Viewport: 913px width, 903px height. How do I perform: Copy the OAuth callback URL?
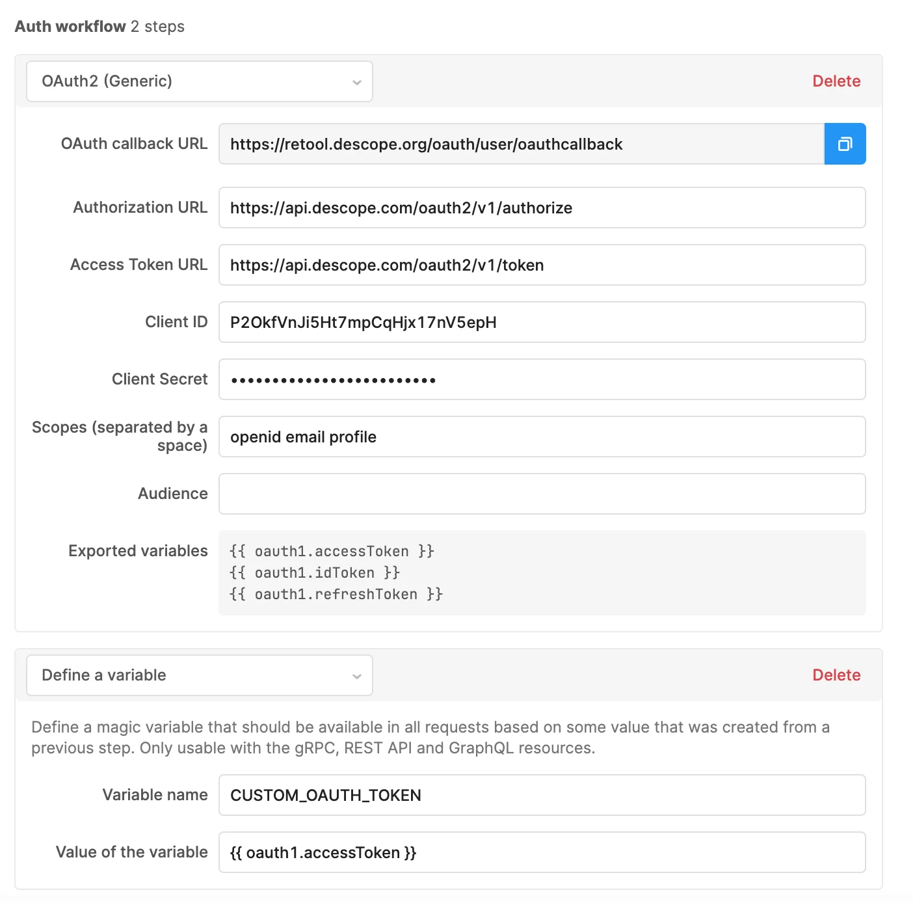click(845, 144)
